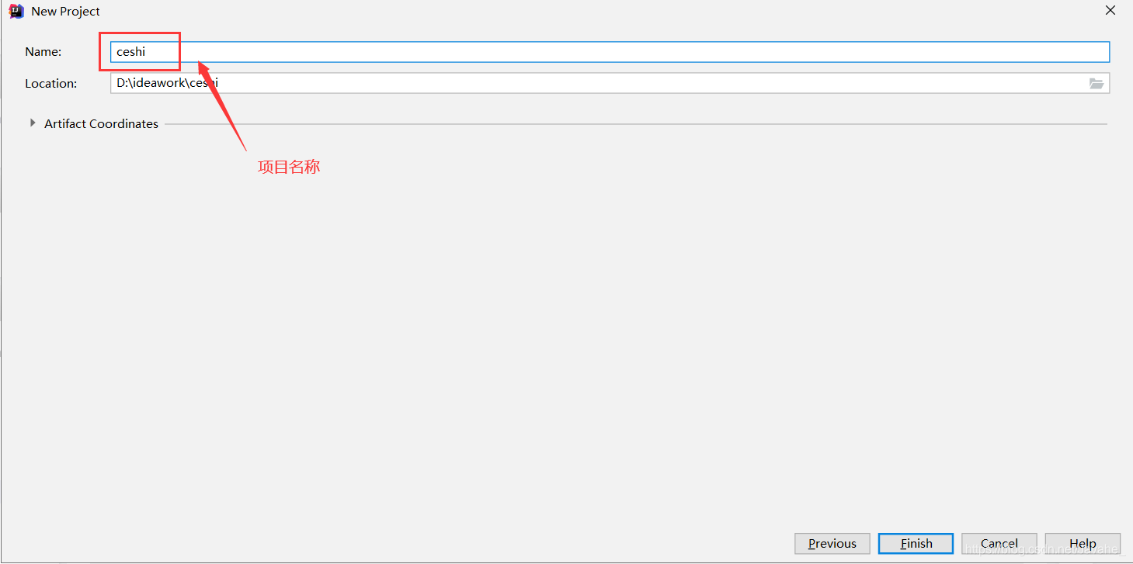
Task: Click the New Project title text
Action: [x=66, y=12]
